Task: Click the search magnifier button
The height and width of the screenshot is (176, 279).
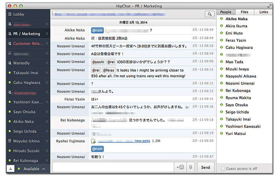Action: [209, 14]
